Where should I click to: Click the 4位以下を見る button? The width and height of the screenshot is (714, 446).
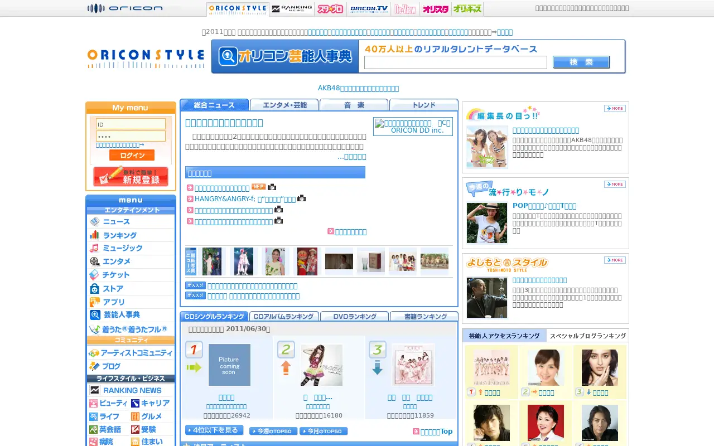click(x=214, y=430)
